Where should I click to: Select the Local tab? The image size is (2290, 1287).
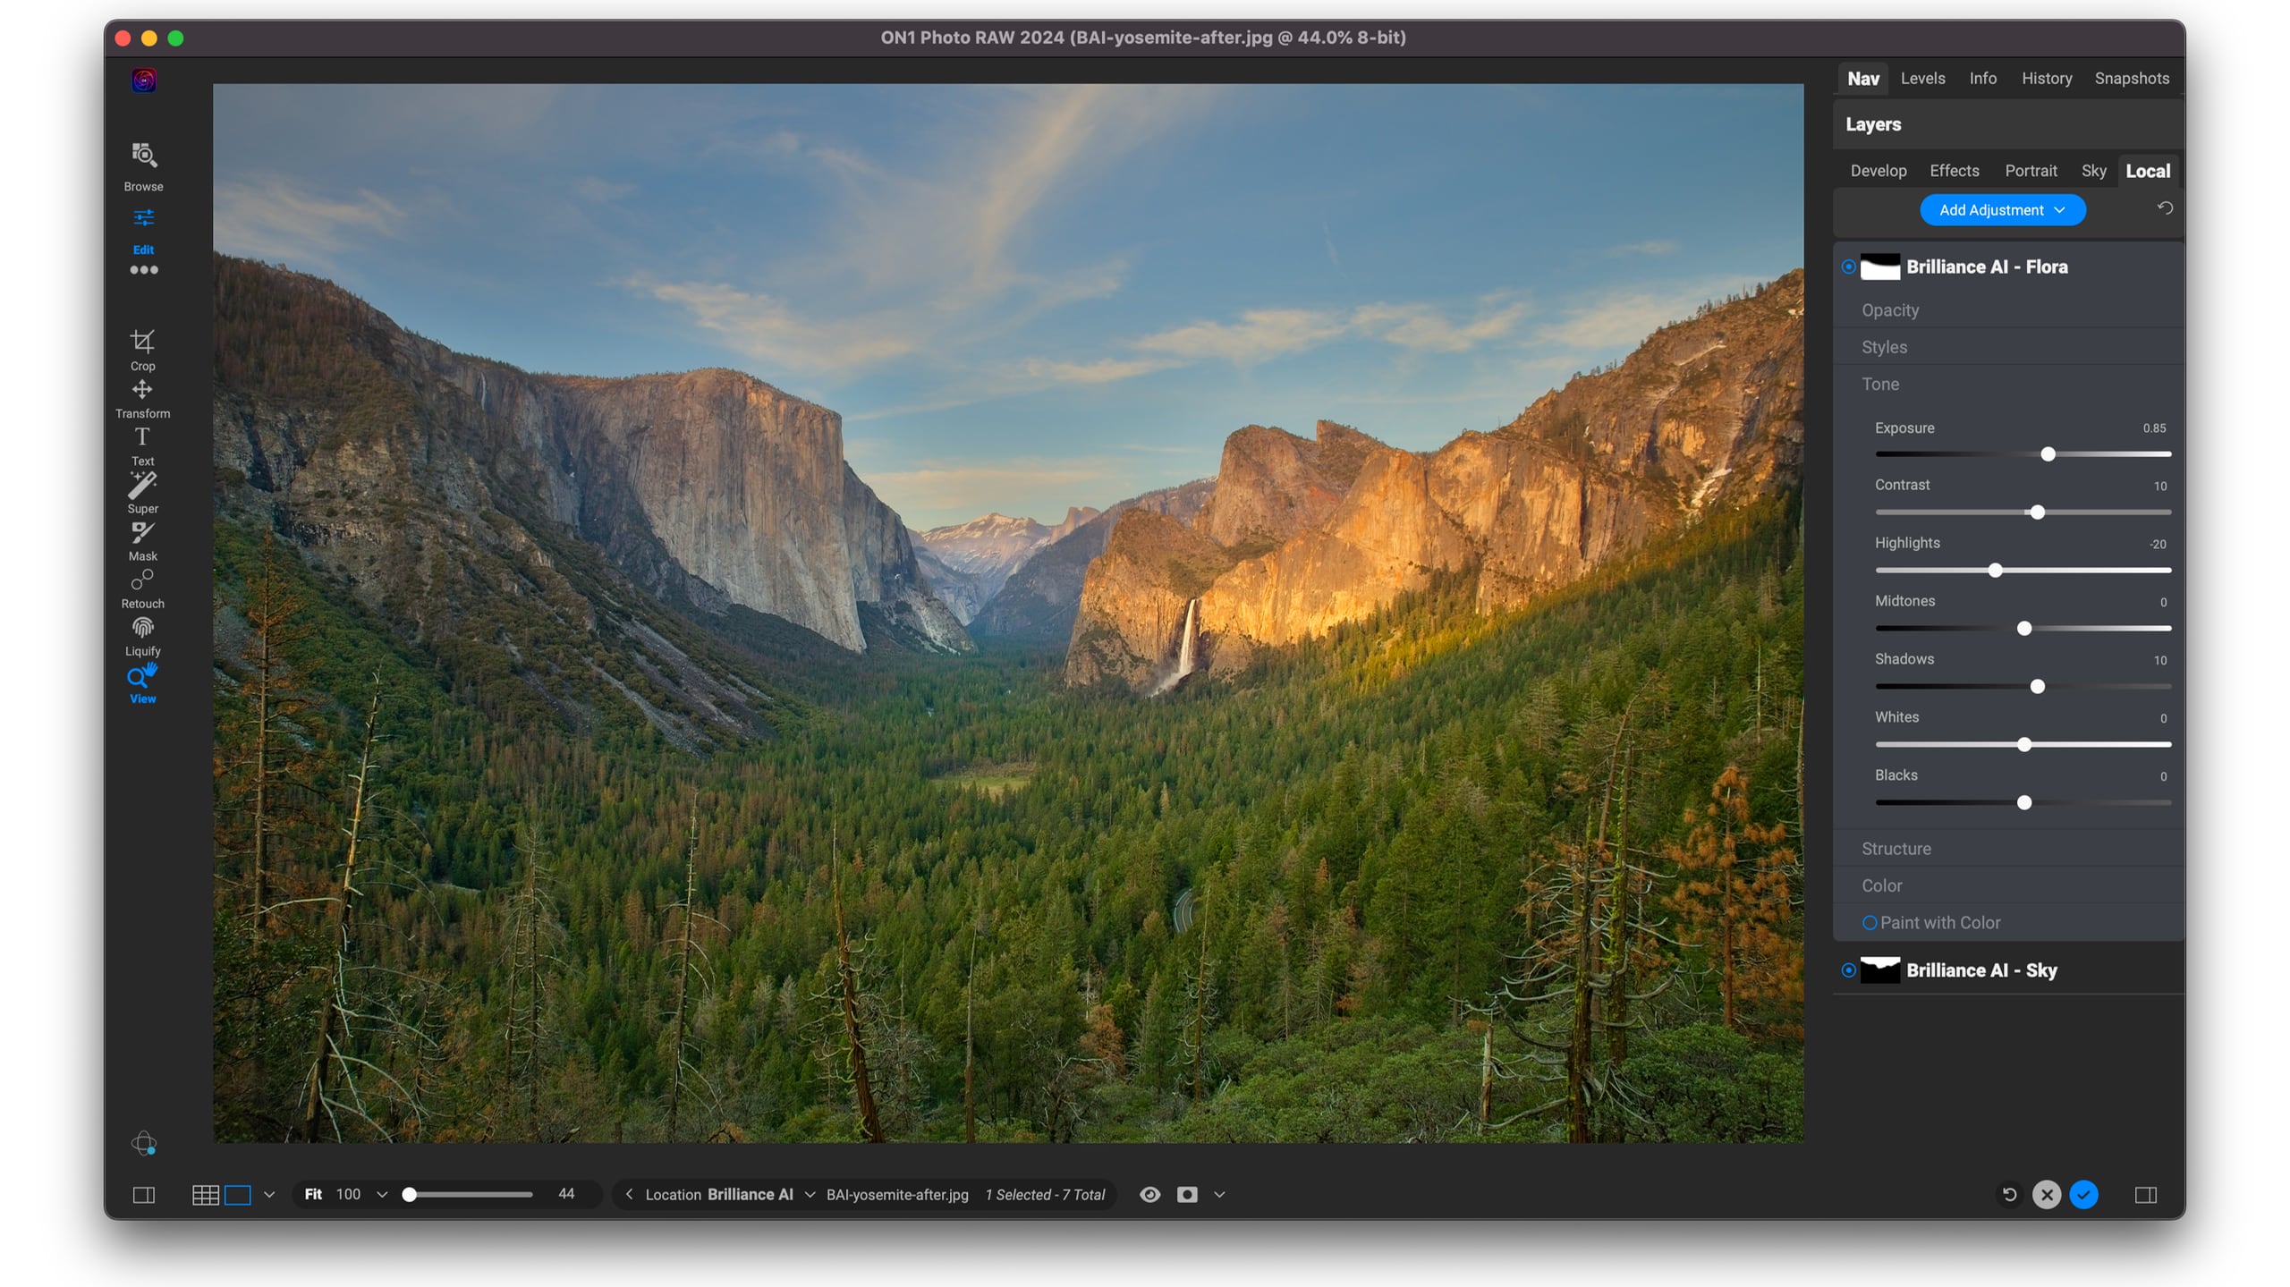[2147, 171]
